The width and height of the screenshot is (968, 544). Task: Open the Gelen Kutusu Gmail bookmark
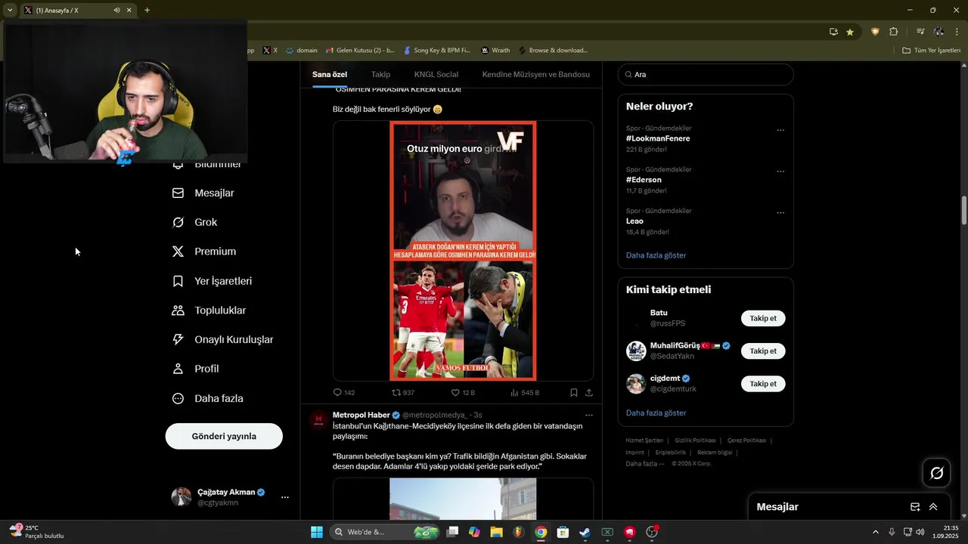coord(360,51)
